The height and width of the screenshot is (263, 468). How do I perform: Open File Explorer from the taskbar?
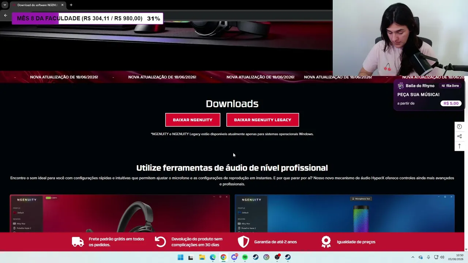click(202, 257)
